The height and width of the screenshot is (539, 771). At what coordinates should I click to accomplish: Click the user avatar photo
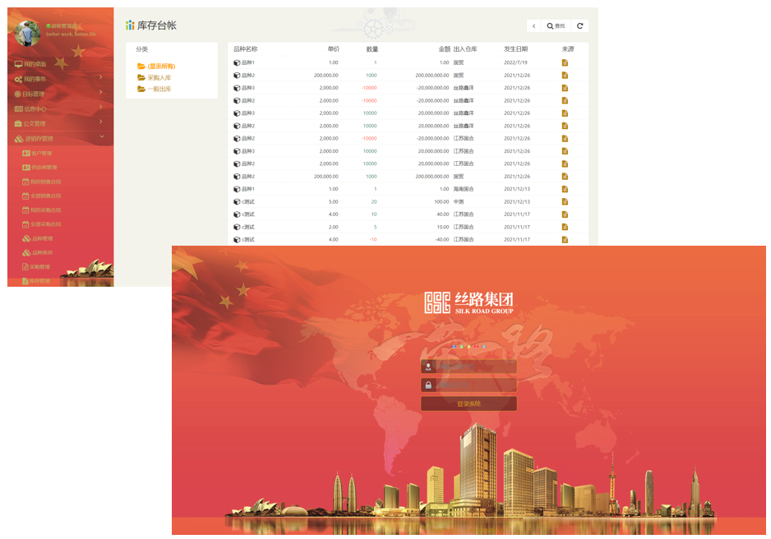pyautogui.click(x=28, y=32)
